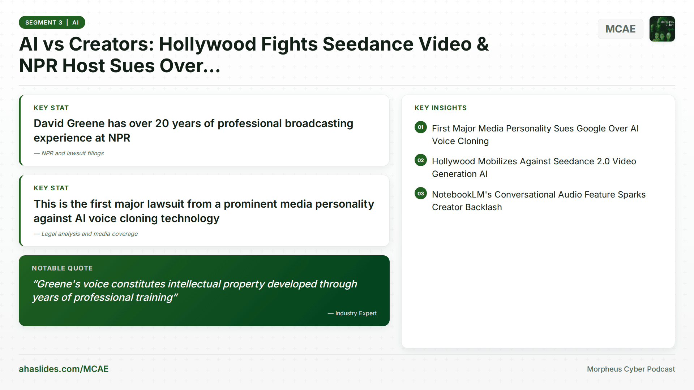The width and height of the screenshot is (694, 390).
Task: Select insight badge 01 icon
Action: tap(420, 127)
